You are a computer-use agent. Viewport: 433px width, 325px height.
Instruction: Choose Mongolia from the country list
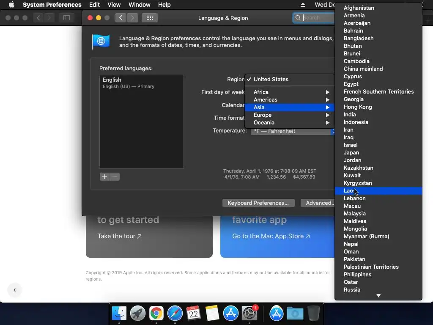[x=378, y=229]
